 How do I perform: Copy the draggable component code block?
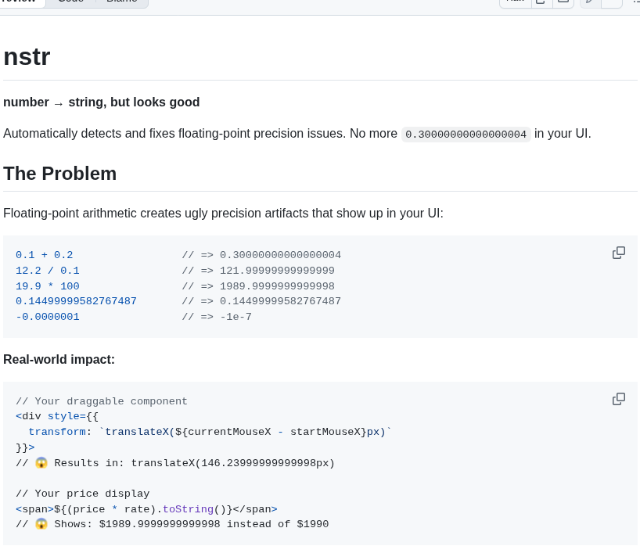[x=618, y=399]
